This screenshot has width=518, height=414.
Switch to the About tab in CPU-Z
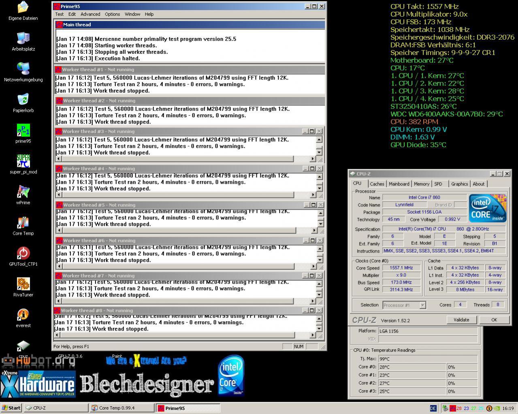[x=479, y=184]
